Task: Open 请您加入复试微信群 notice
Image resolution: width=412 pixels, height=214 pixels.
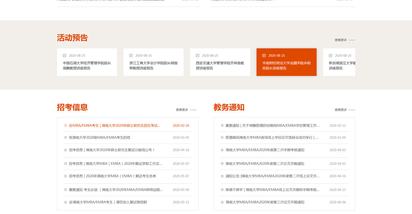Action: click(108, 202)
